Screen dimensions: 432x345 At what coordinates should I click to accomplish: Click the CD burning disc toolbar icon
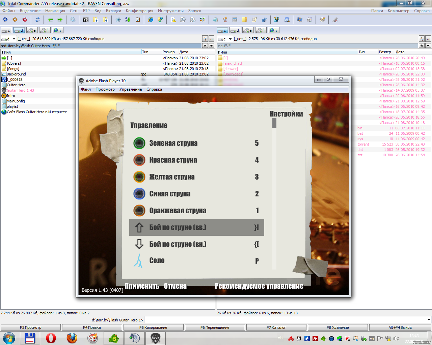click(x=322, y=20)
